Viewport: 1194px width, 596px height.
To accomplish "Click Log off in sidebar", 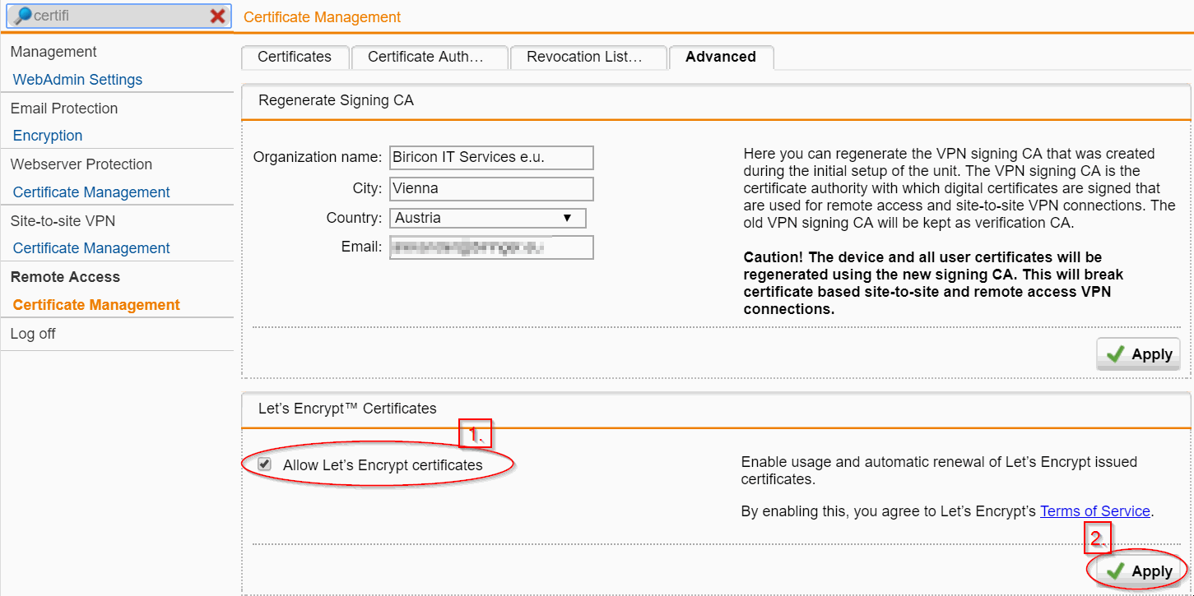I will pos(33,334).
